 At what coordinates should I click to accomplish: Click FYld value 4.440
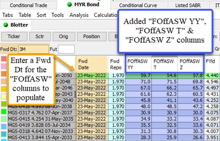pyautogui.click(x=212, y=76)
